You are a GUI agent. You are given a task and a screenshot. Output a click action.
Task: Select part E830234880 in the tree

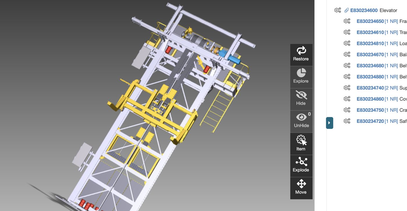coord(370,77)
